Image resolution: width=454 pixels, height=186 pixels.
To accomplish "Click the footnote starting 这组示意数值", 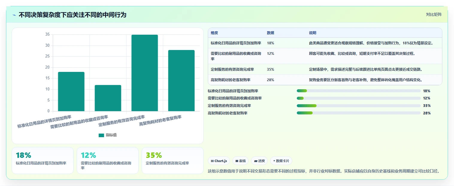I will [x=323, y=171].
